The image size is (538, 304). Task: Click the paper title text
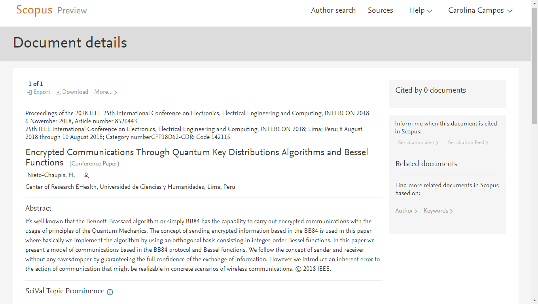(197, 158)
